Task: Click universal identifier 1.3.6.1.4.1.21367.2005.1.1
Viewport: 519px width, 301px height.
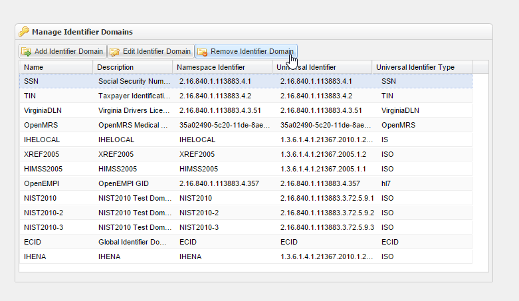Action: (x=323, y=169)
